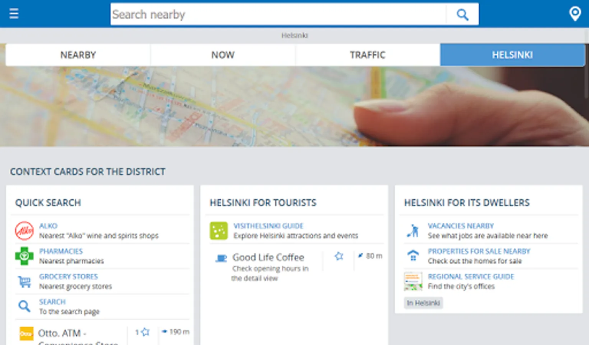Click "Nearest pharmacies" description text
Viewport: 589px width, 345px height.
point(71,261)
